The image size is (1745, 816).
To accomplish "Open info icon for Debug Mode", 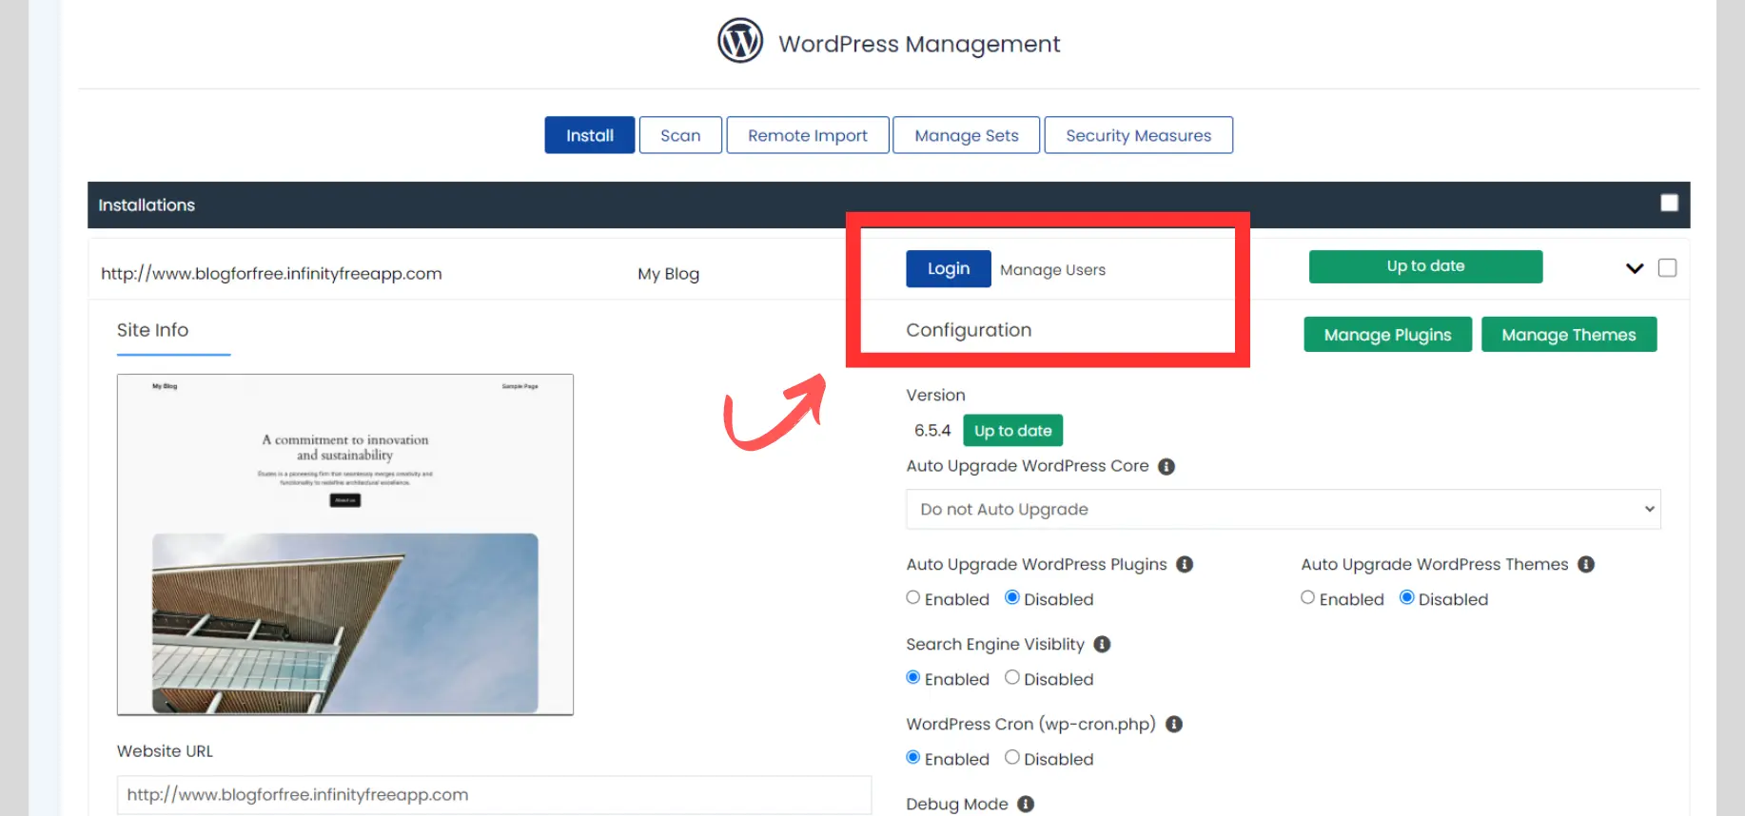I will 1026,804.
